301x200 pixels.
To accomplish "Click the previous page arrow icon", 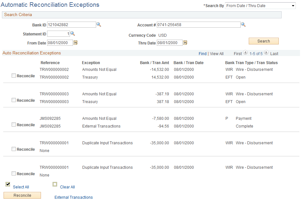I will (x=246, y=53).
